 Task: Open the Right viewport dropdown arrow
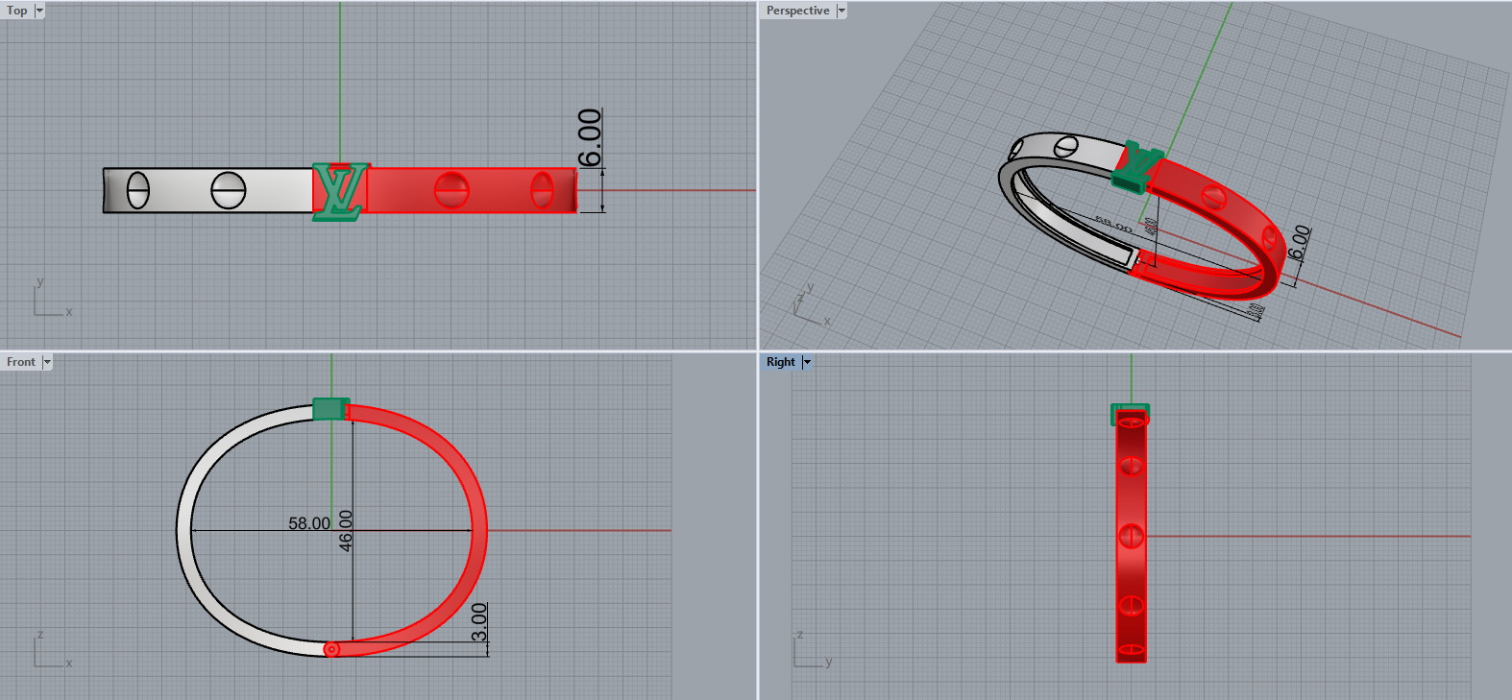(x=807, y=362)
